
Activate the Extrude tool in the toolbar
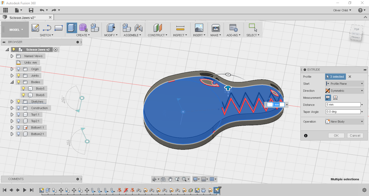point(72,28)
